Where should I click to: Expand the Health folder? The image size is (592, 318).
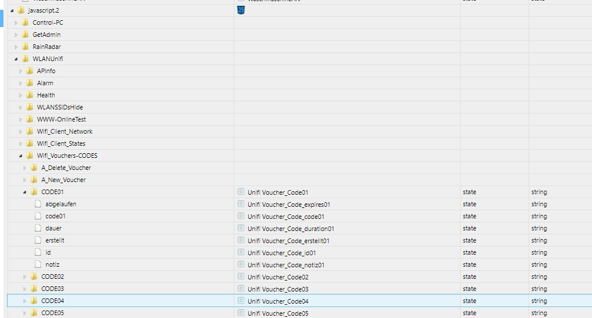21,95
